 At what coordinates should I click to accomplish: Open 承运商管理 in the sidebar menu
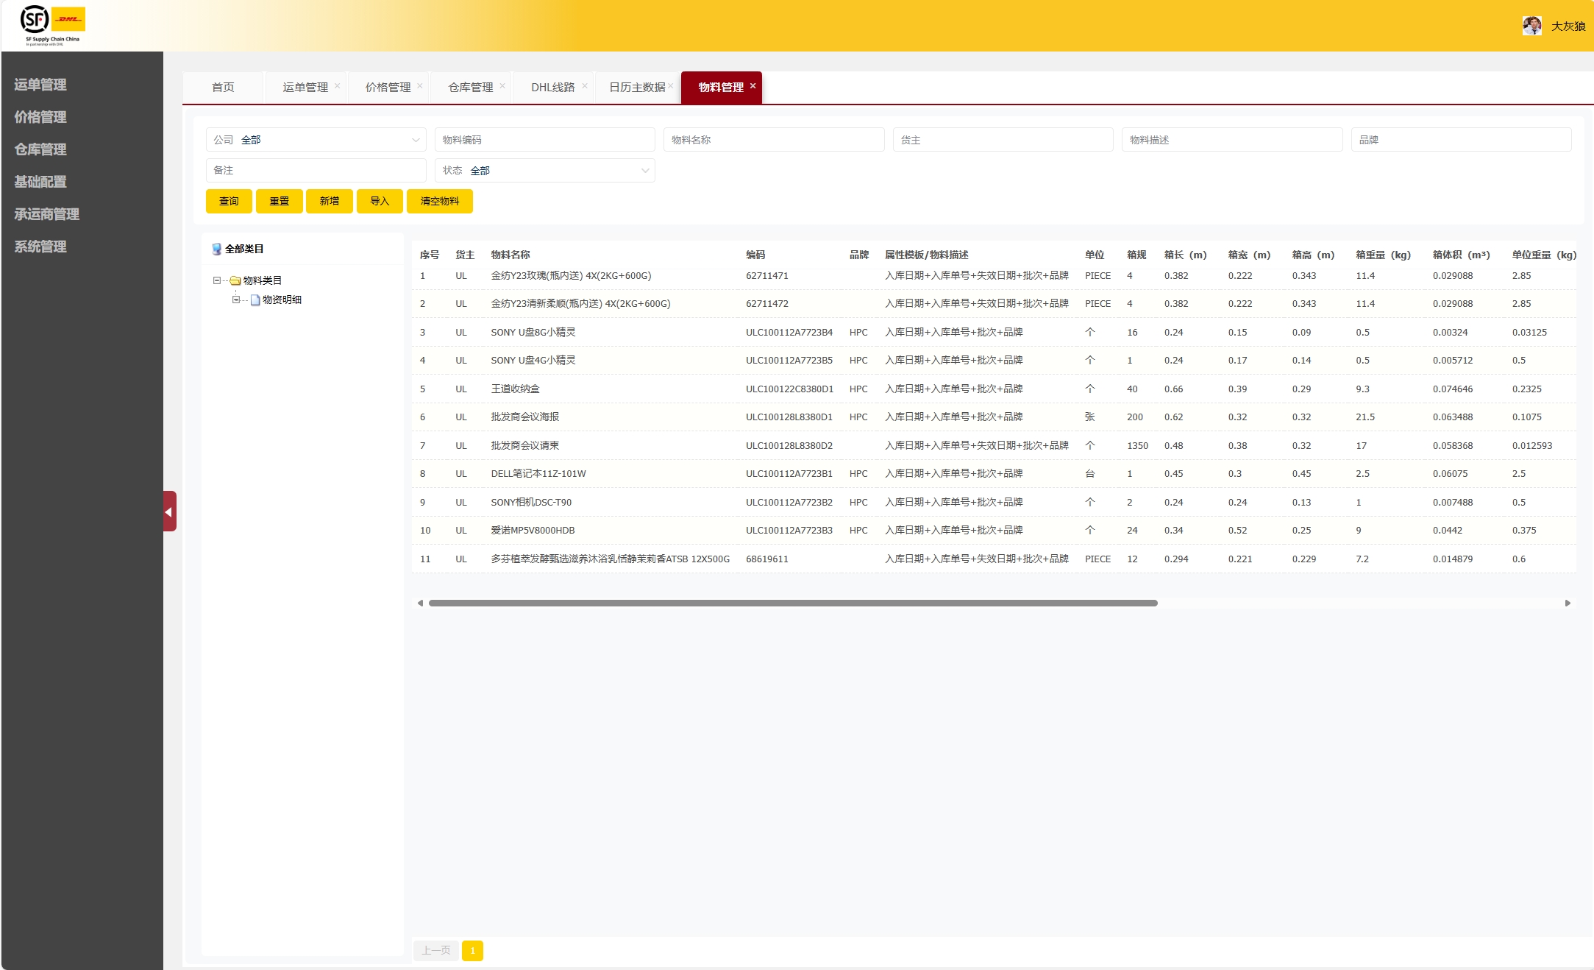pyautogui.click(x=47, y=214)
